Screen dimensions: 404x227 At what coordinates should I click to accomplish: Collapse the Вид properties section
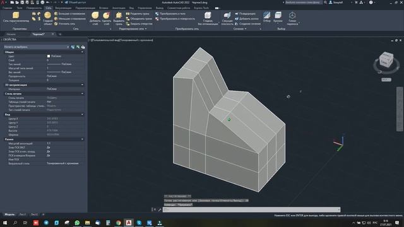pos(83,114)
